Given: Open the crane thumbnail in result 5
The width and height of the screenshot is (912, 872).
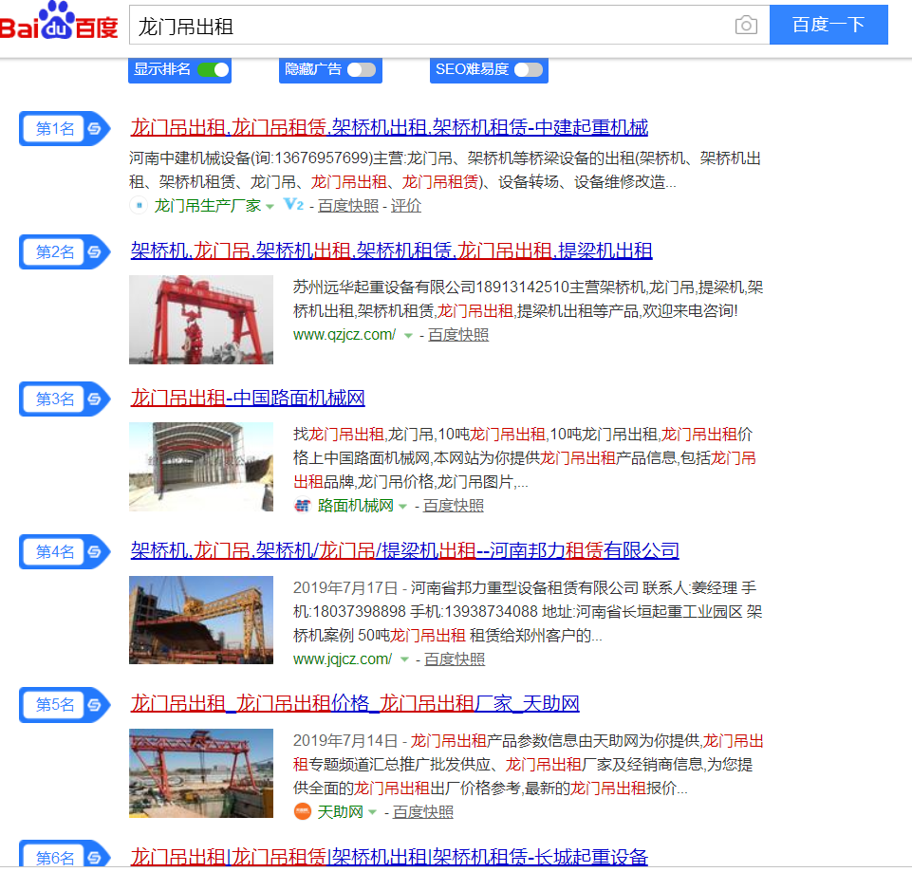Looking at the screenshot, I should (201, 773).
